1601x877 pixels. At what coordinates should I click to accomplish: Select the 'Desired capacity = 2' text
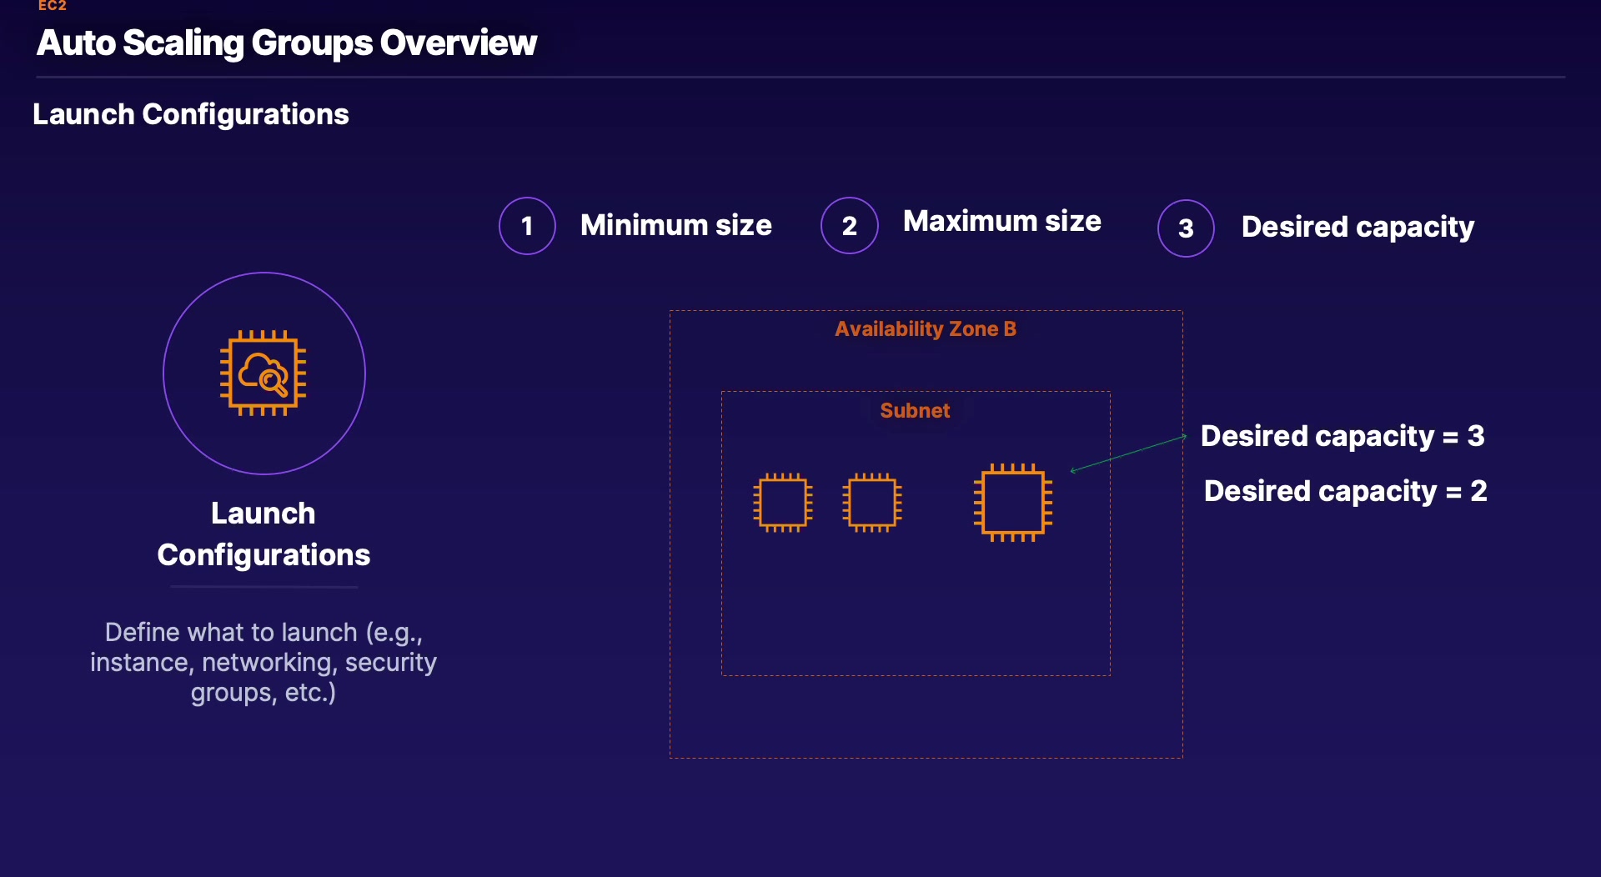coord(1345,491)
